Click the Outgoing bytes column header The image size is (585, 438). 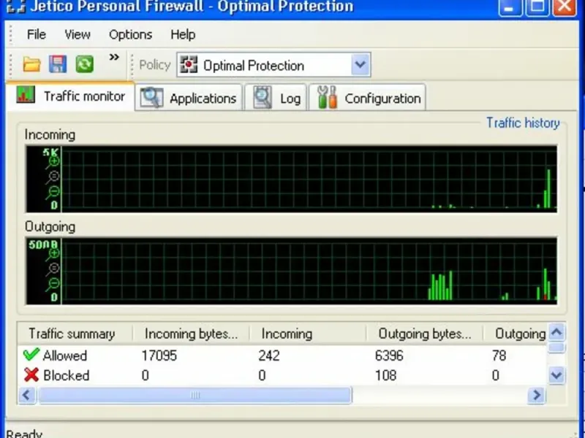tap(425, 334)
